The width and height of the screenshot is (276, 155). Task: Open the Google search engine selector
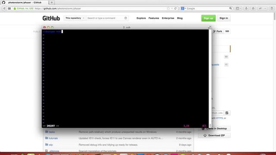click(183, 9)
